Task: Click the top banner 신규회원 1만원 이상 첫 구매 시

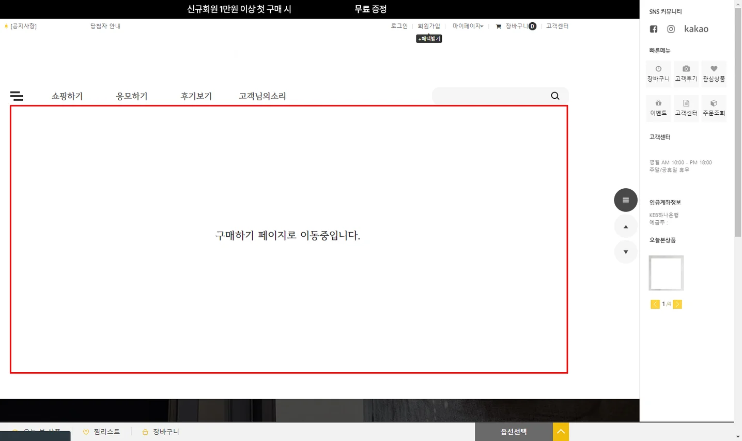Action: point(239,9)
